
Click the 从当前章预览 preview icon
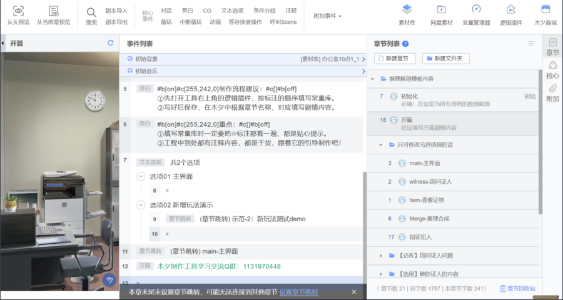[53, 11]
